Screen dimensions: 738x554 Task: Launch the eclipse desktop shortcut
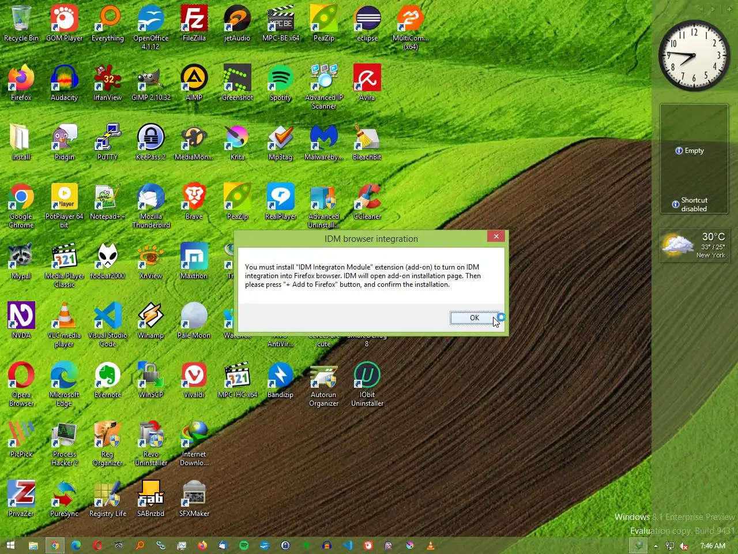[x=367, y=24]
